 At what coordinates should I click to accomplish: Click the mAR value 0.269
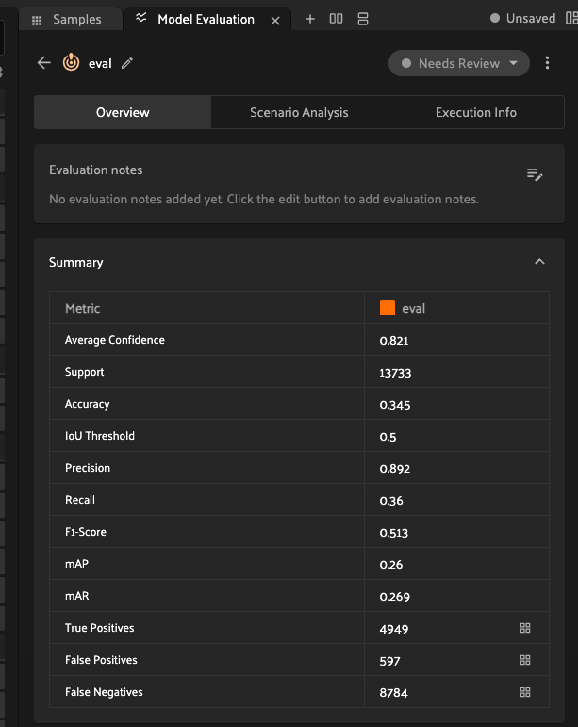coord(395,597)
